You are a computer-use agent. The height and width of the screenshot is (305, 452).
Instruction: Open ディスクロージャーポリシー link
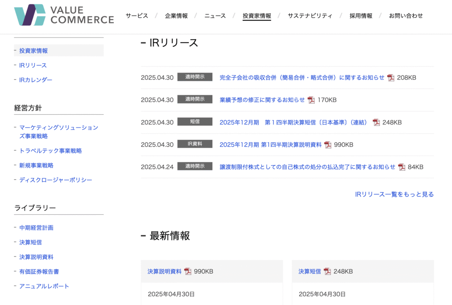pyautogui.click(x=56, y=180)
